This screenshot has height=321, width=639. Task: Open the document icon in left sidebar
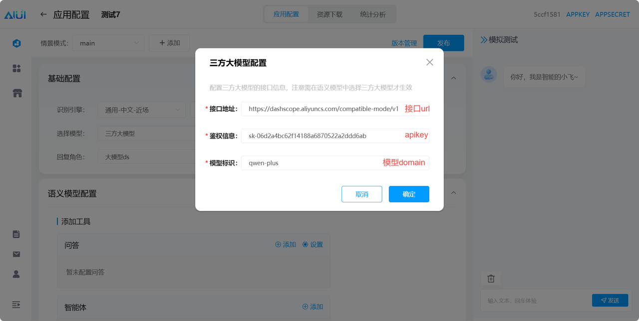tap(16, 234)
